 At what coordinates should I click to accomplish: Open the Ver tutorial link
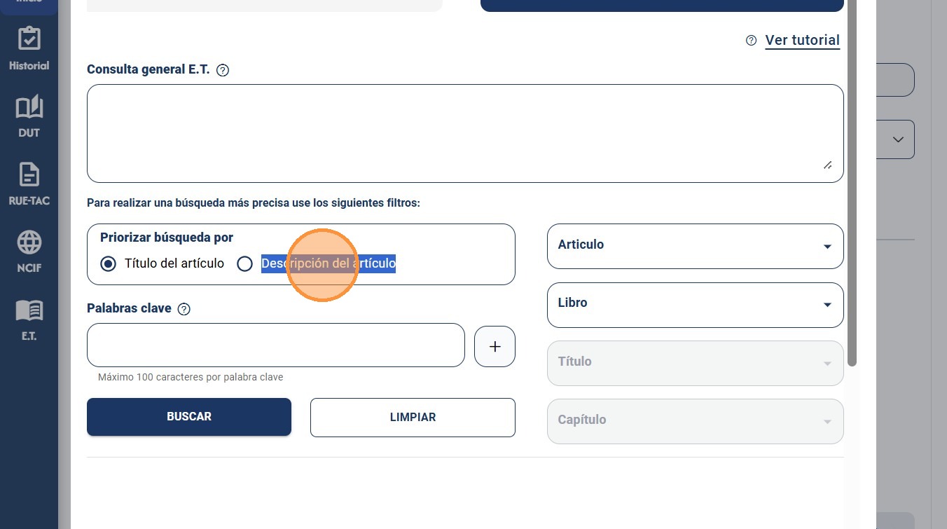[x=802, y=41]
